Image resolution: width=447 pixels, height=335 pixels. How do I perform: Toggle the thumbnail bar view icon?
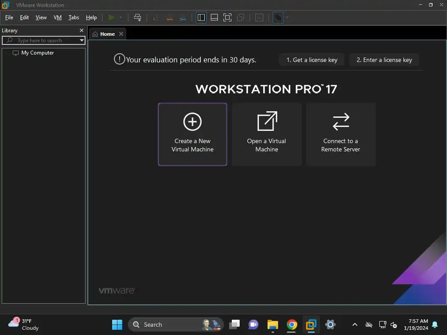214,17
